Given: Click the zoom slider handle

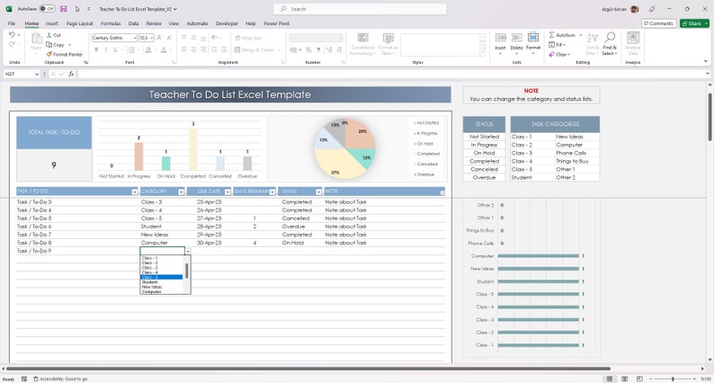Looking at the screenshot, I should [x=673, y=379].
